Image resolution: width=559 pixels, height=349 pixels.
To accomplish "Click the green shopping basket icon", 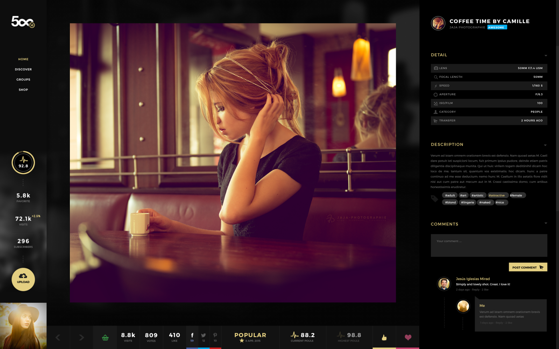I will click(x=105, y=337).
